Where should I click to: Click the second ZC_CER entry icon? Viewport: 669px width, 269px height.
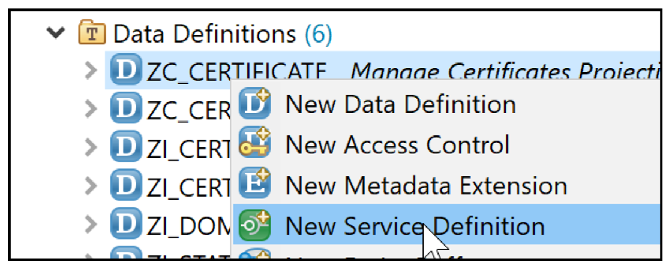(x=126, y=108)
